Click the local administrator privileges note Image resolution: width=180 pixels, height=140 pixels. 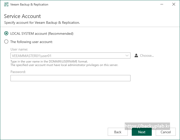[x=64, y=65]
